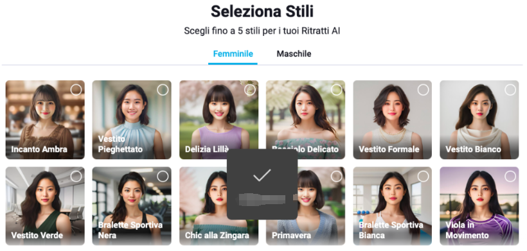Viewport: 527px width, 251px height.
Task: Select the Incanto Ambra style checkbox circle
Action: pyautogui.click(x=76, y=90)
